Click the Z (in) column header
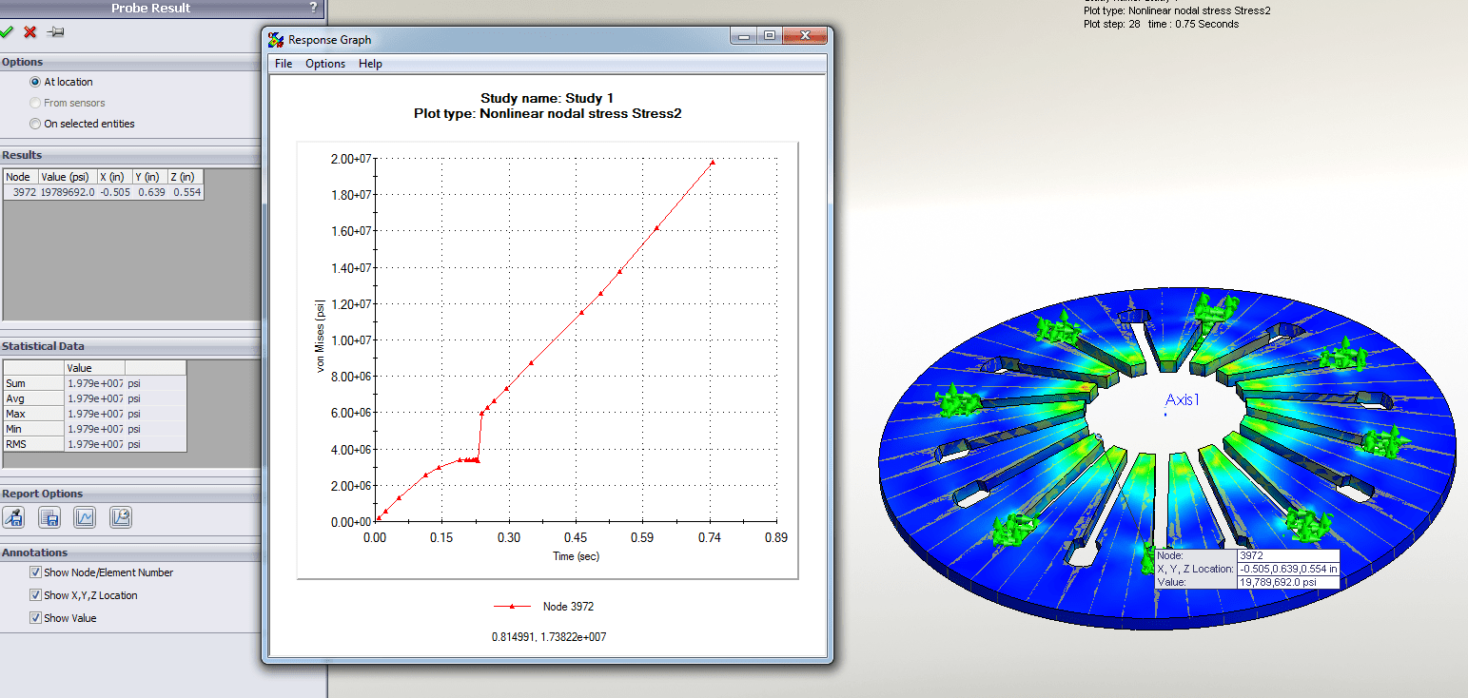1468x698 pixels. click(x=186, y=177)
